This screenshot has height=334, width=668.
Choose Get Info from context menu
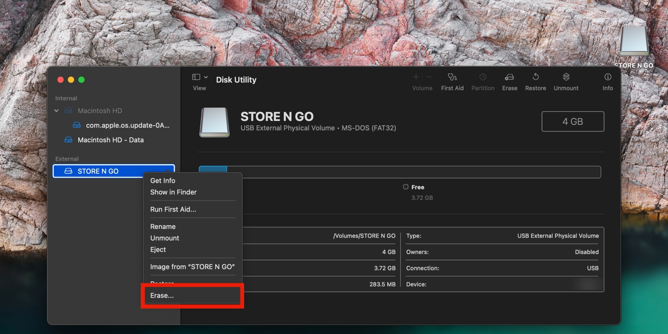(x=163, y=181)
